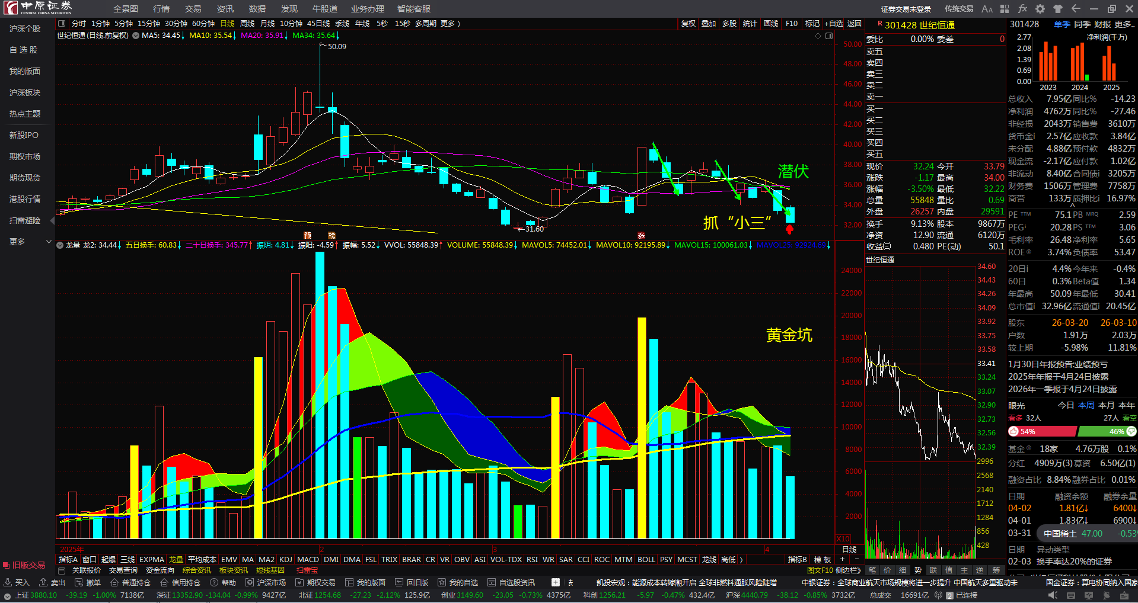
Task: Select the MACD indicator tab
Action: click(308, 560)
